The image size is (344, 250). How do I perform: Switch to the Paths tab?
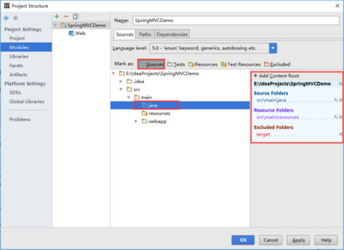tap(145, 34)
